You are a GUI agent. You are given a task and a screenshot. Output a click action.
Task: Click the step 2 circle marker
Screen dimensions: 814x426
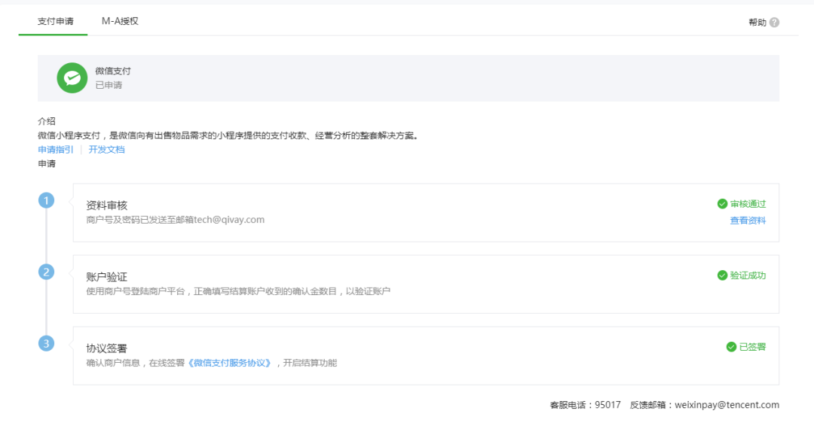(x=46, y=272)
